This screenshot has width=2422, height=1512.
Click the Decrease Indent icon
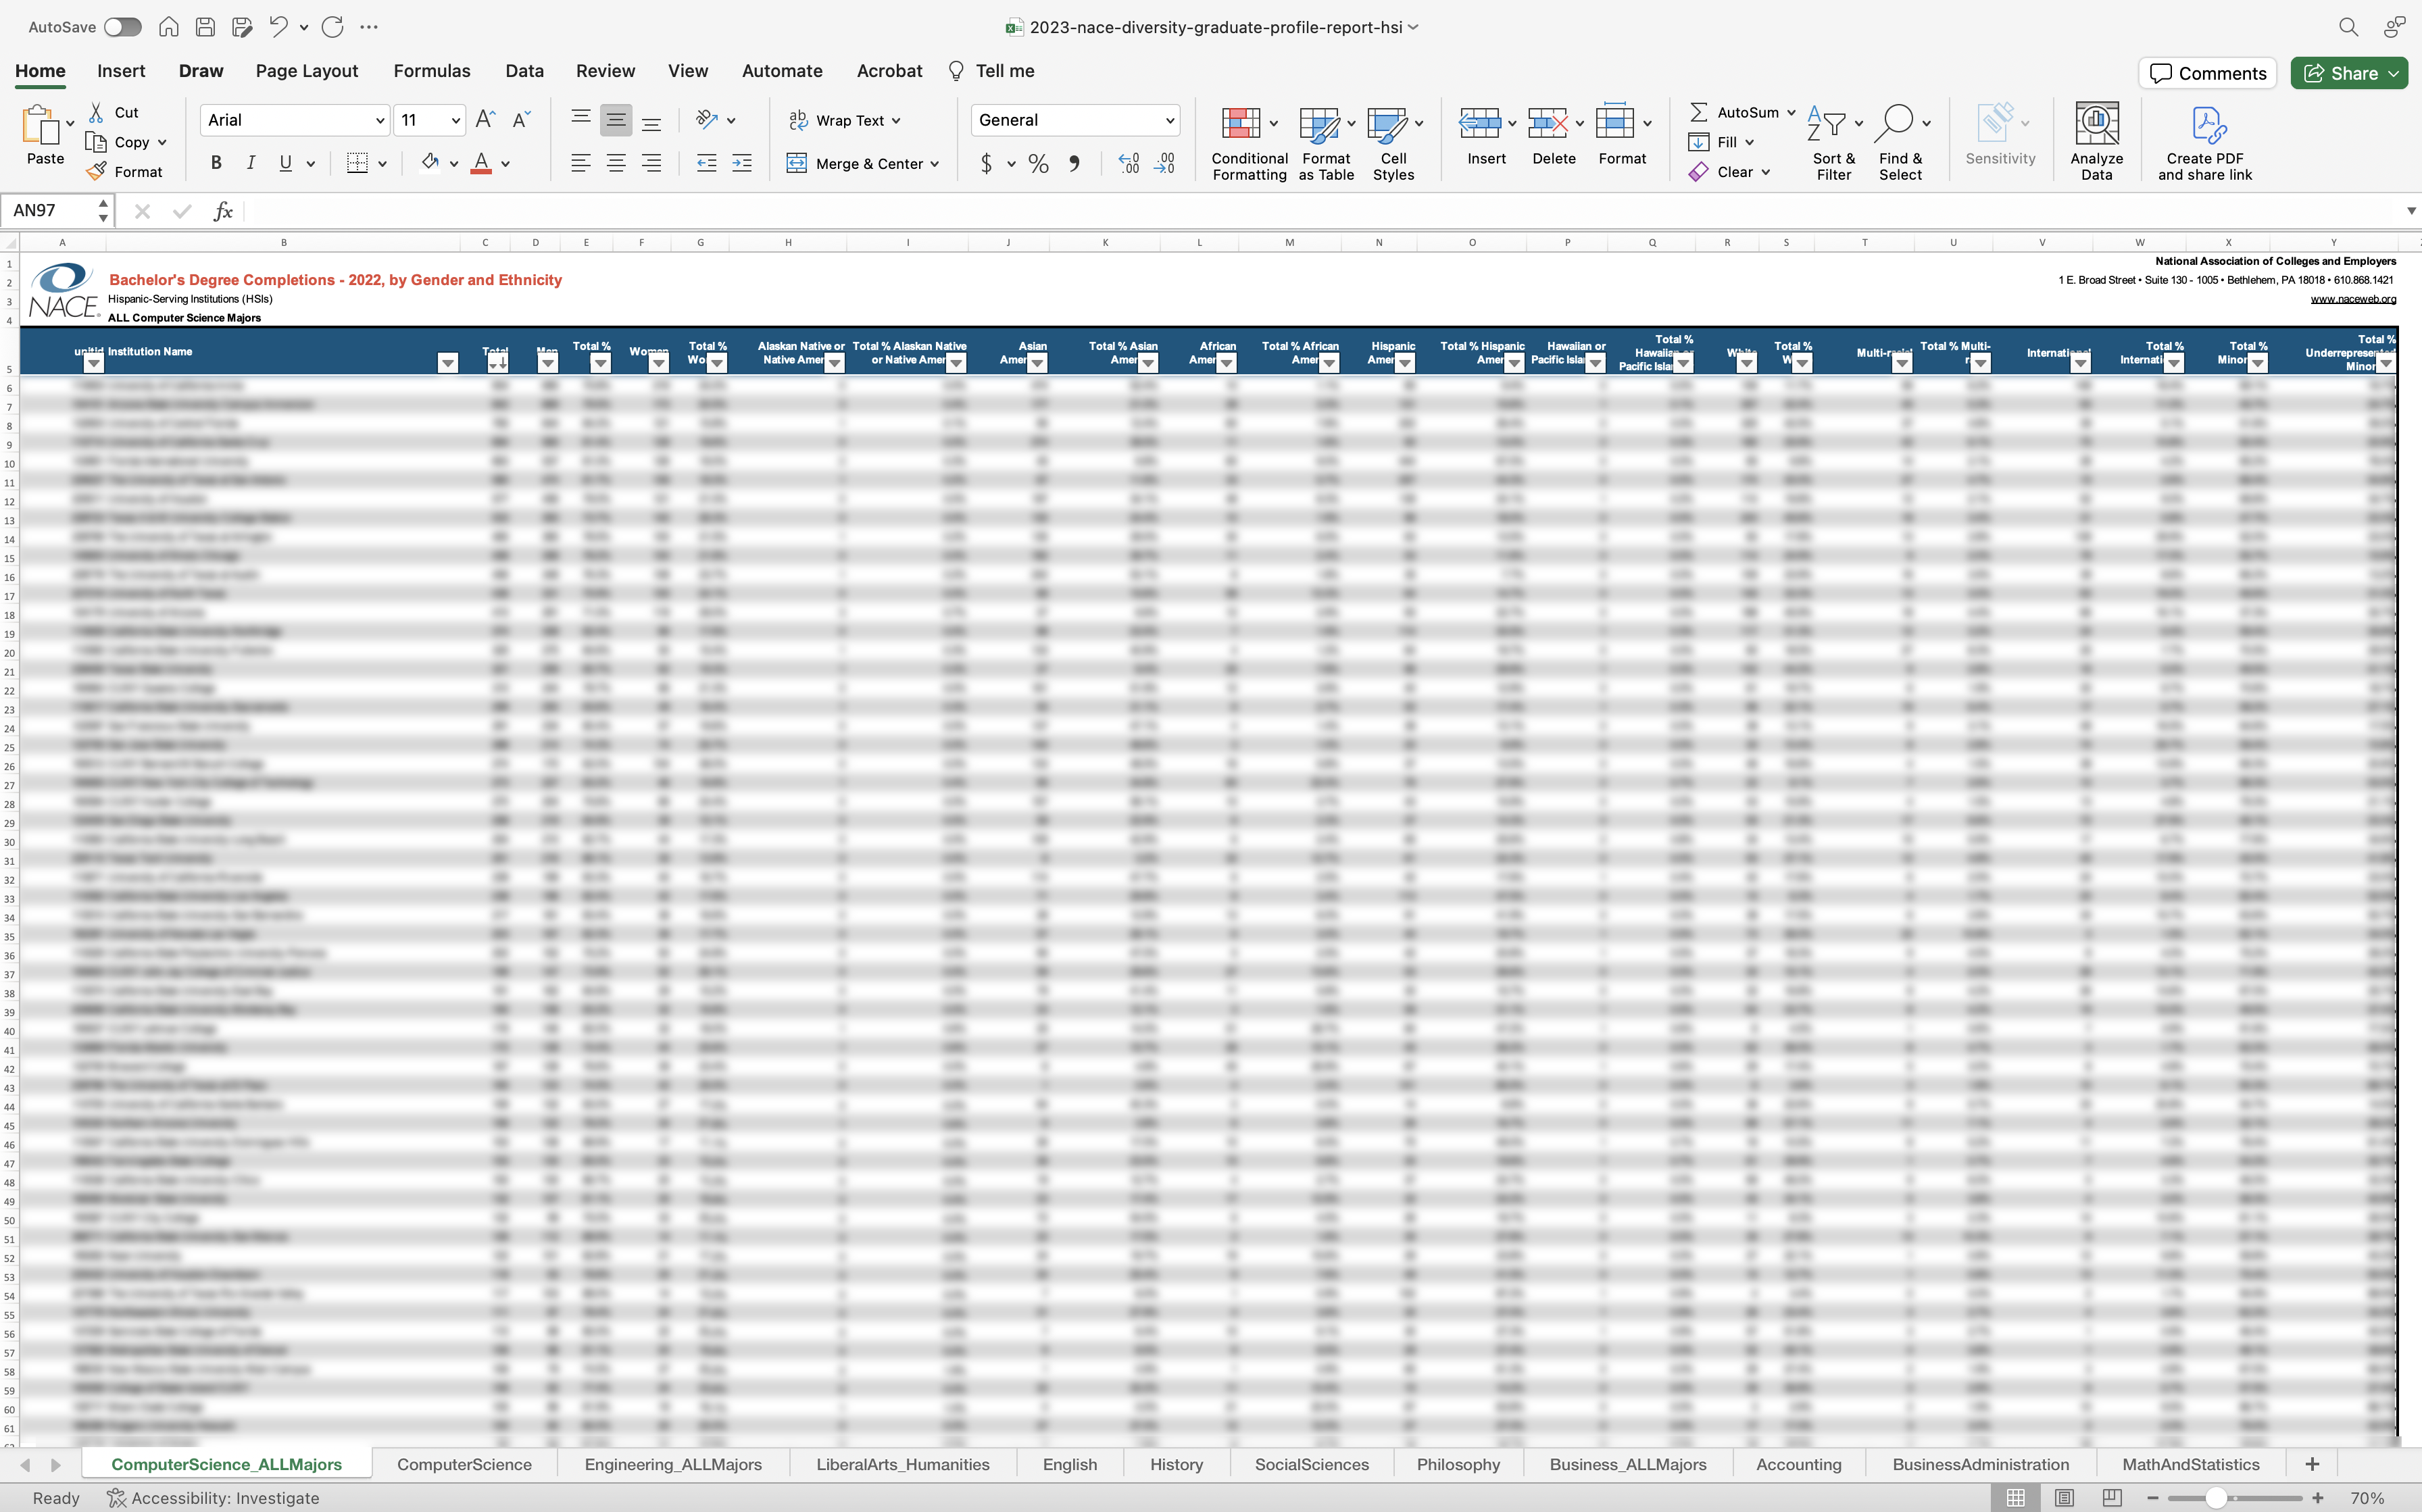[707, 163]
